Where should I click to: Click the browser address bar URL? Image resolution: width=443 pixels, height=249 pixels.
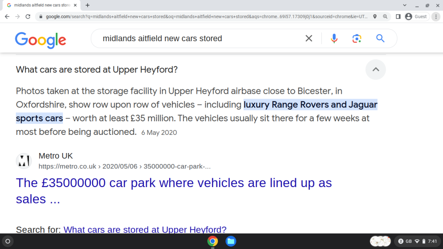206,17
